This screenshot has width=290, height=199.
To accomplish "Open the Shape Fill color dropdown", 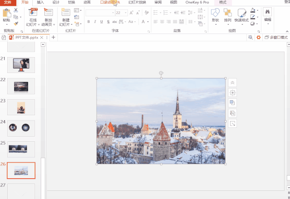I will pos(257,10).
